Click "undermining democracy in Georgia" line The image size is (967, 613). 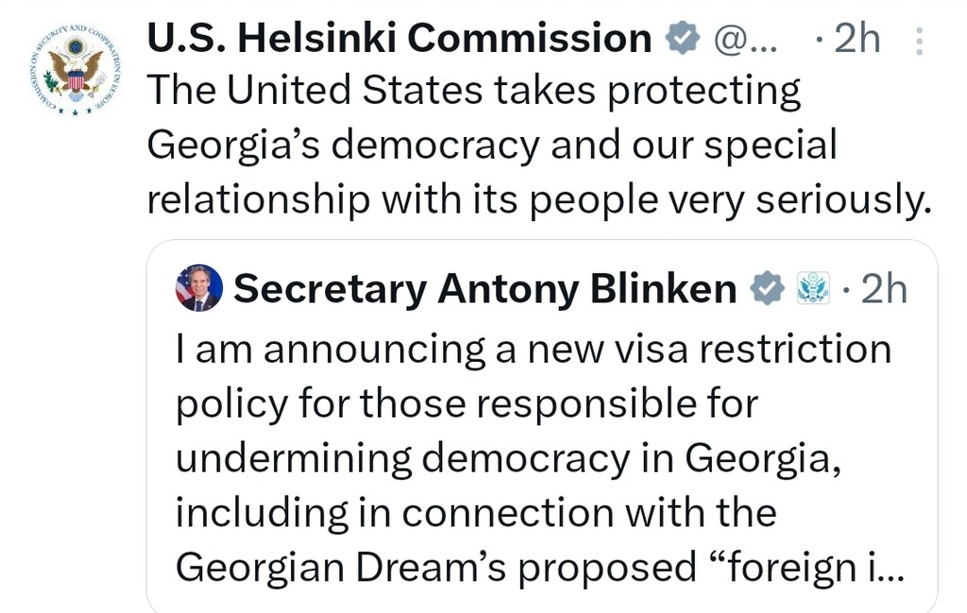[x=505, y=458]
